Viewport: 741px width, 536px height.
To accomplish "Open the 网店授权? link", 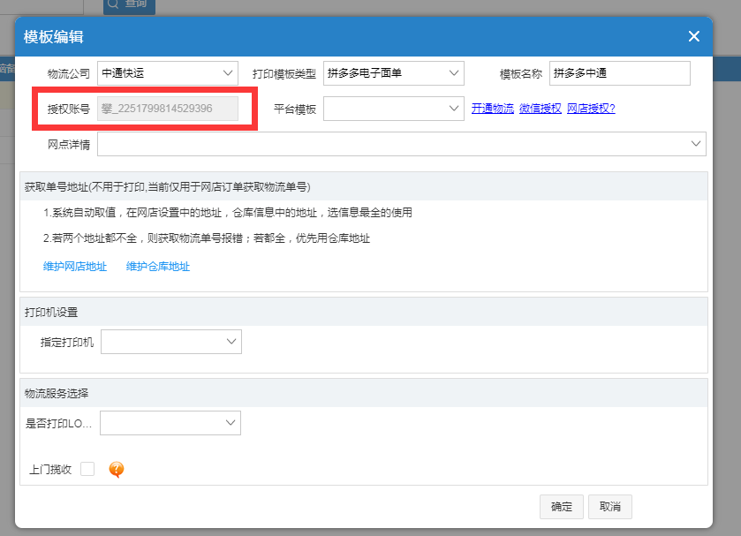I will tap(591, 109).
